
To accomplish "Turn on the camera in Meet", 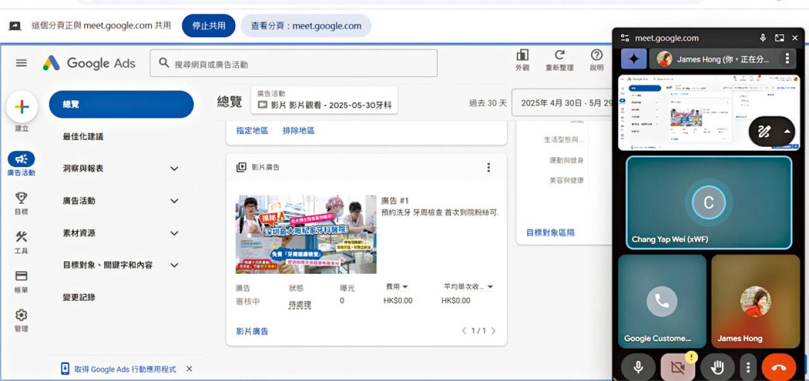I will (x=678, y=367).
